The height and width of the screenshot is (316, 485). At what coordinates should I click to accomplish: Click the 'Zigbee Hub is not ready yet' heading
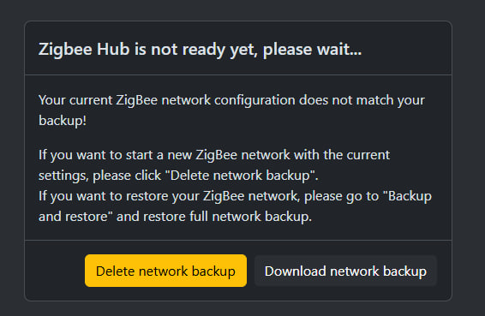[x=200, y=49]
